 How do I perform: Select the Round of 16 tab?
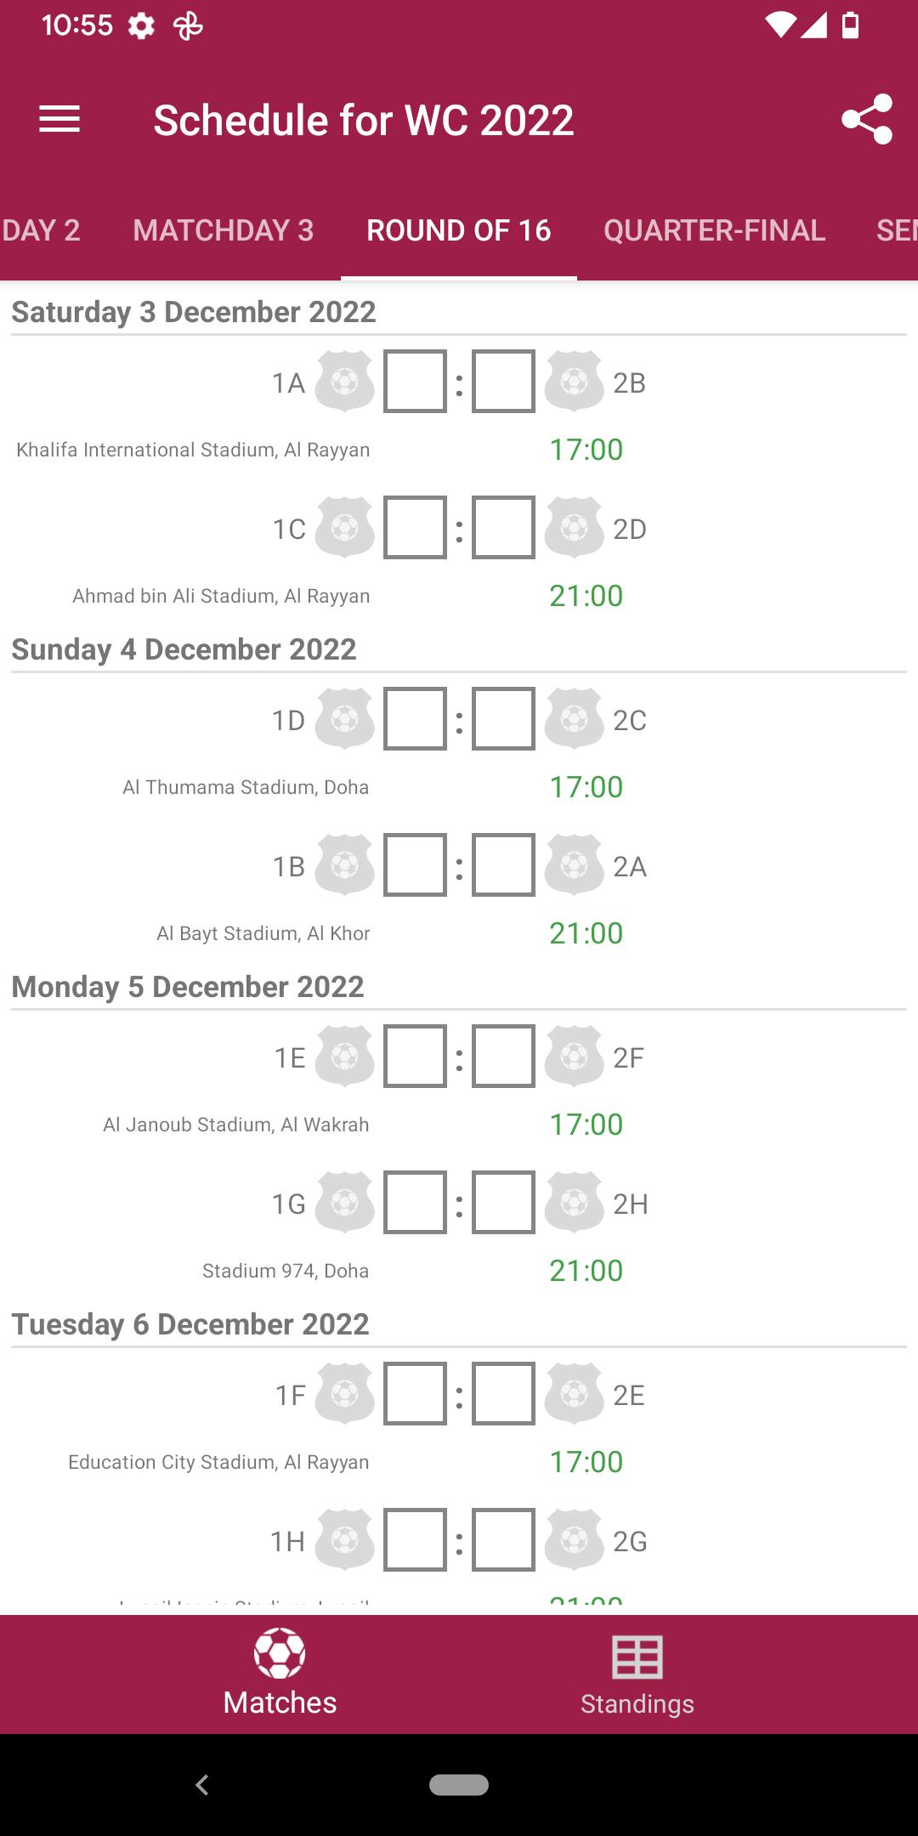click(459, 230)
